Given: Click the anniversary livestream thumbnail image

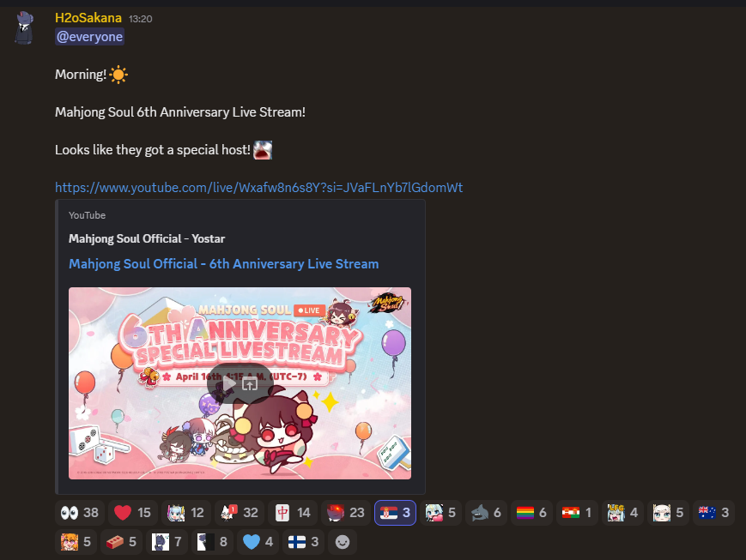Looking at the screenshot, I should [240, 383].
